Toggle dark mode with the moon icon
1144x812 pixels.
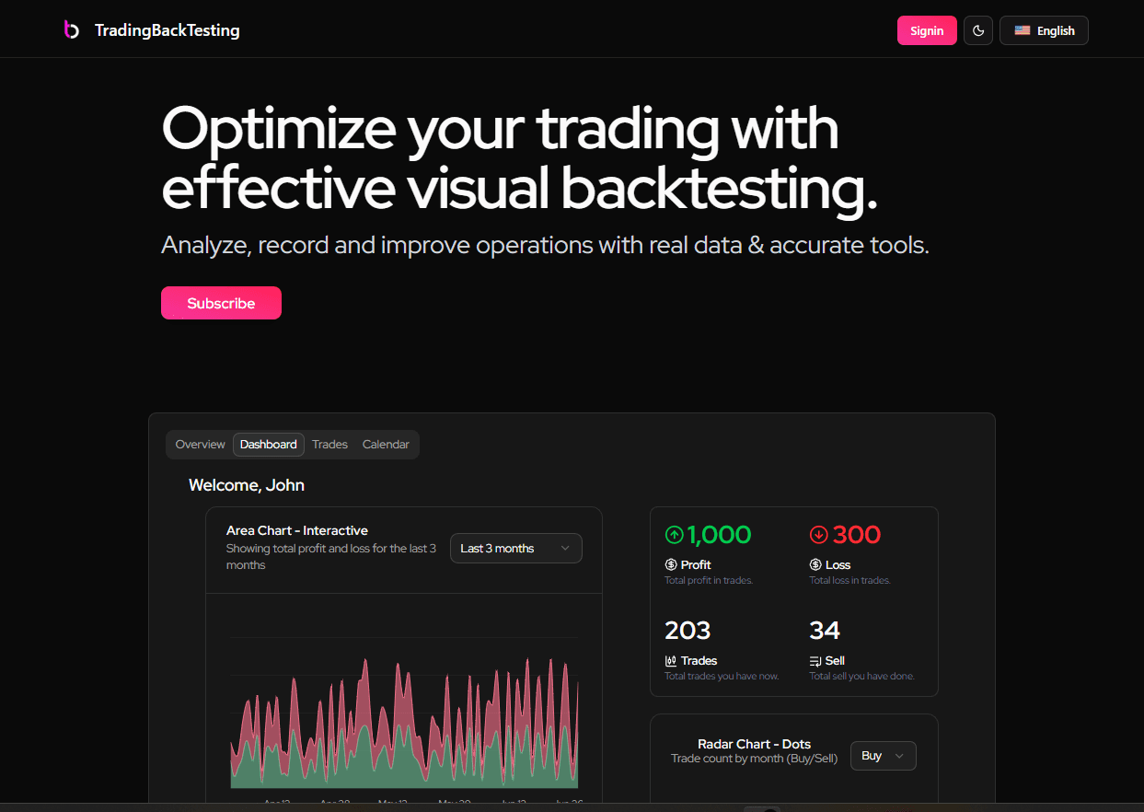[977, 30]
